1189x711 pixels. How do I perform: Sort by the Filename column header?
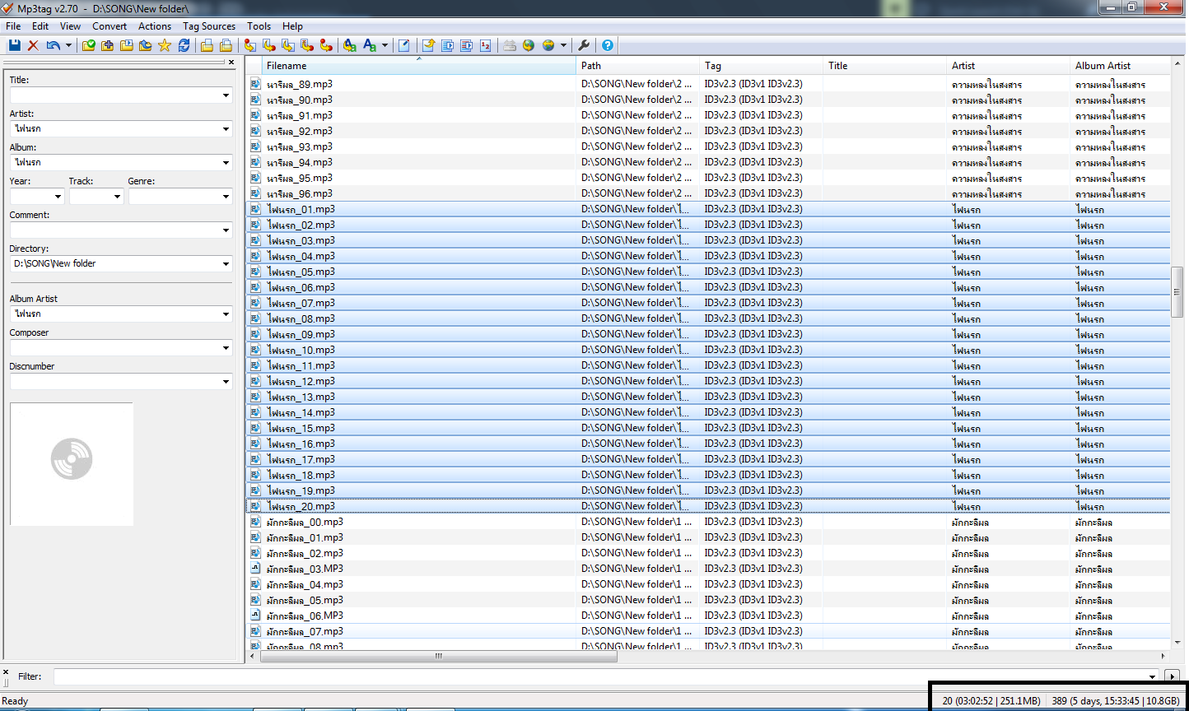pos(419,66)
